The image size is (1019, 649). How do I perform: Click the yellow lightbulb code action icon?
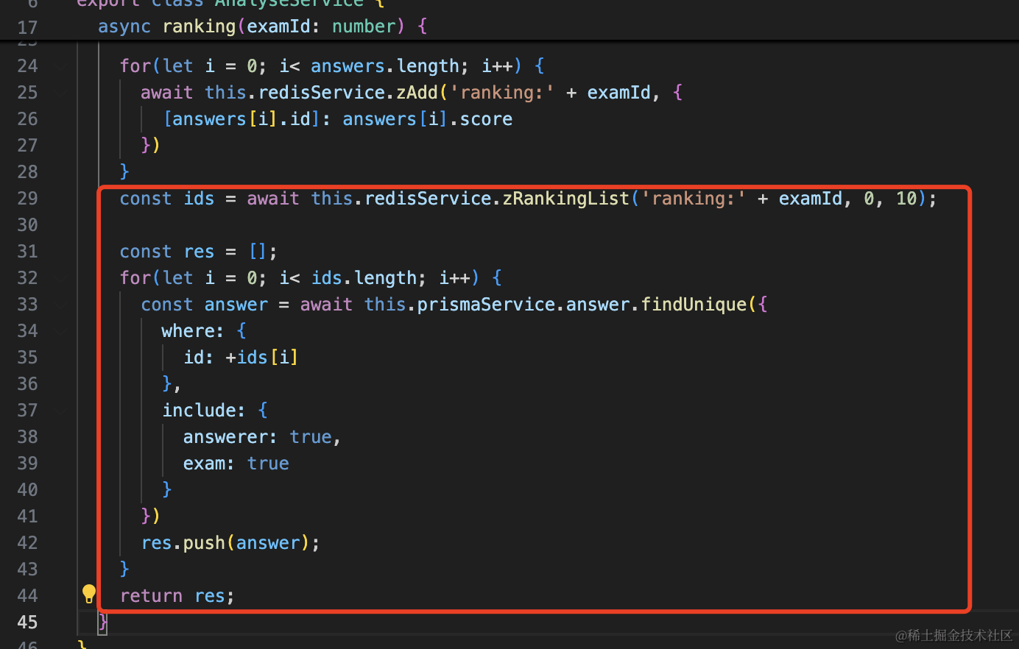[89, 593]
